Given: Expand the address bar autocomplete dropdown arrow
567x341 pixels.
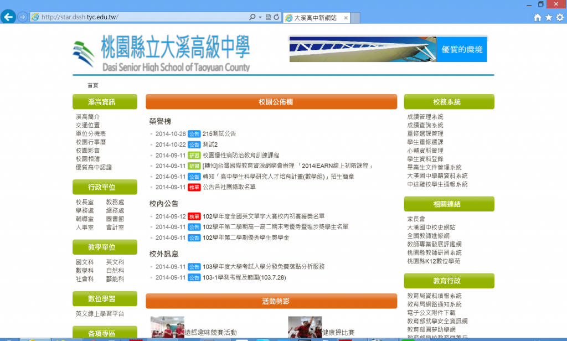Looking at the screenshot, I should tap(260, 17).
